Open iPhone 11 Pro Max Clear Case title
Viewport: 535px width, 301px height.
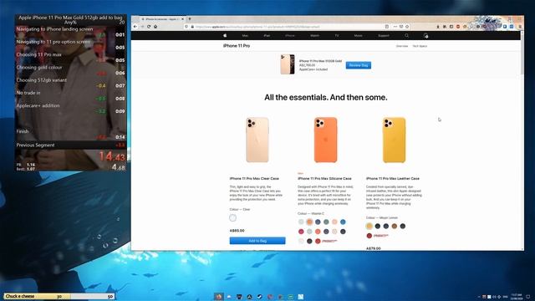click(x=254, y=178)
